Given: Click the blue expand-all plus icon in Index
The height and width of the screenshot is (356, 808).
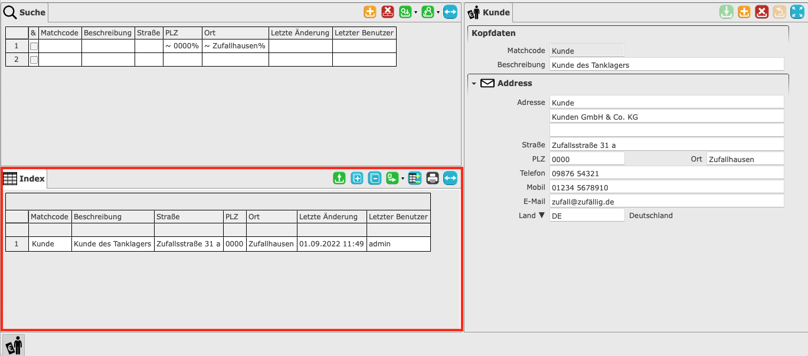Looking at the screenshot, I should (357, 178).
